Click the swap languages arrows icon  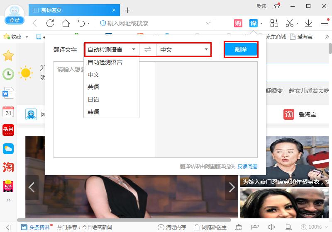click(x=148, y=50)
